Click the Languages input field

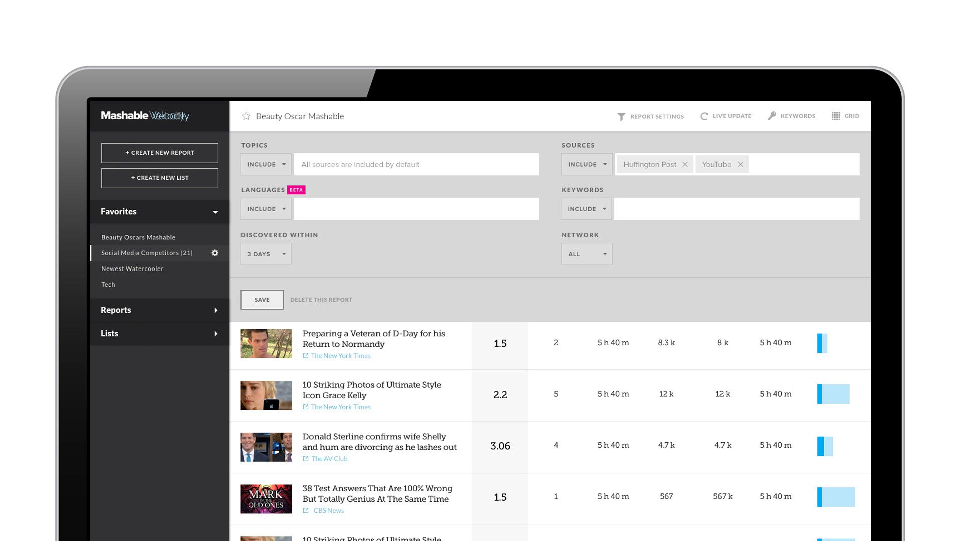click(416, 209)
